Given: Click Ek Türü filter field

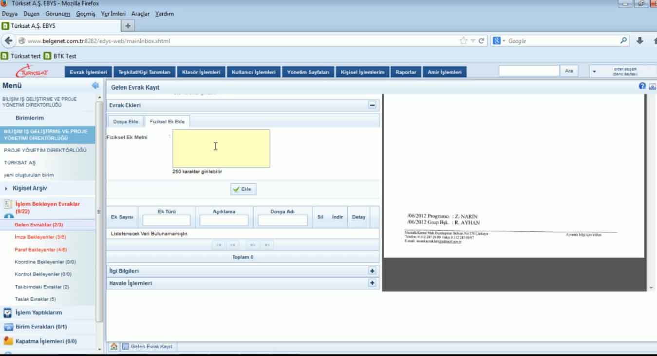Looking at the screenshot, I should point(167,221).
